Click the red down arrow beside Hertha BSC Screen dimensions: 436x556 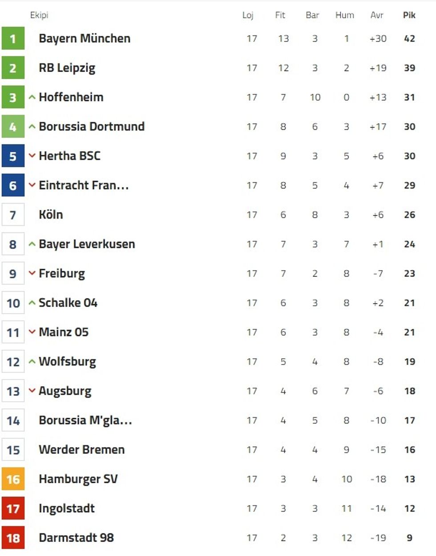tap(32, 156)
